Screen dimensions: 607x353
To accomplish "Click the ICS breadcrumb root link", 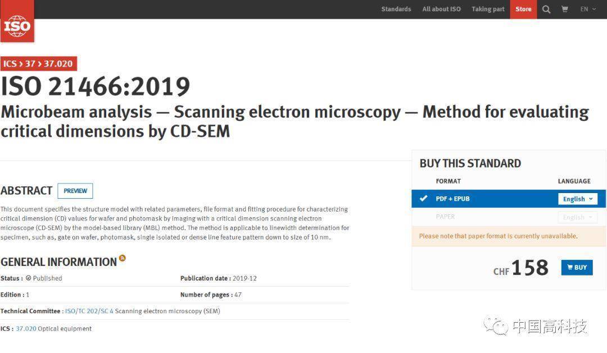I will (10, 63).
